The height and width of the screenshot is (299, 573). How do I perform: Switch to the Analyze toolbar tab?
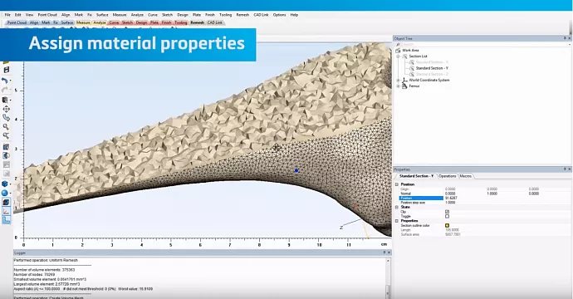(100, 22)
